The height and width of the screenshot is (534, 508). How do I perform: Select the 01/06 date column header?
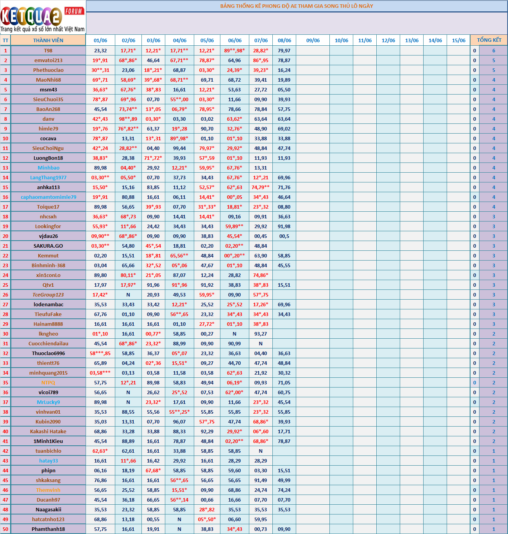pos(100,40)
